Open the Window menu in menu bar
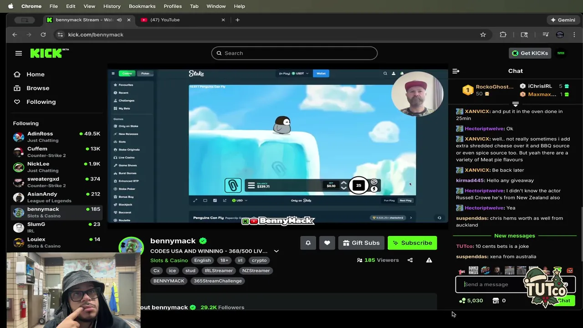Image resolution: width=583 pixels, height=328 pixels. tap(216, 6)
